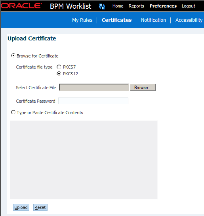Open the Reports link
This screenshot has width=204, height=216.
136,6
